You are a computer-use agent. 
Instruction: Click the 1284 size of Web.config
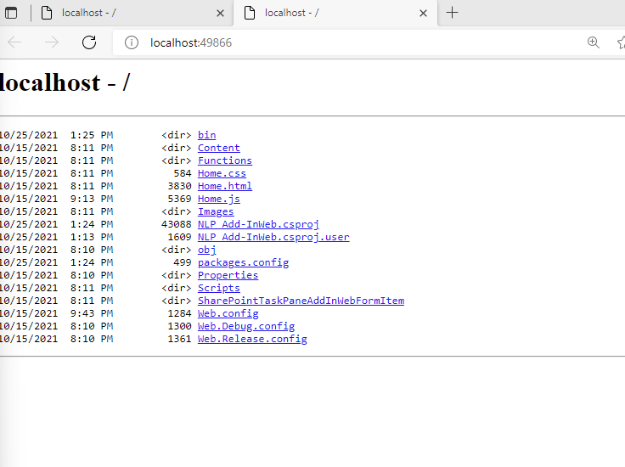179,313
